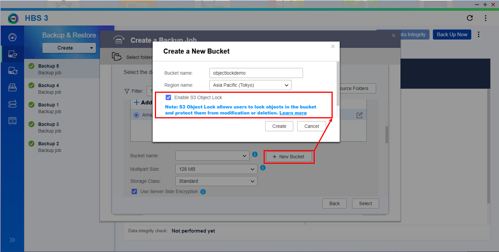Click the refresh icon in HBS header
Viewport: 499px width, 252px height.
click(x=470, y=18)
